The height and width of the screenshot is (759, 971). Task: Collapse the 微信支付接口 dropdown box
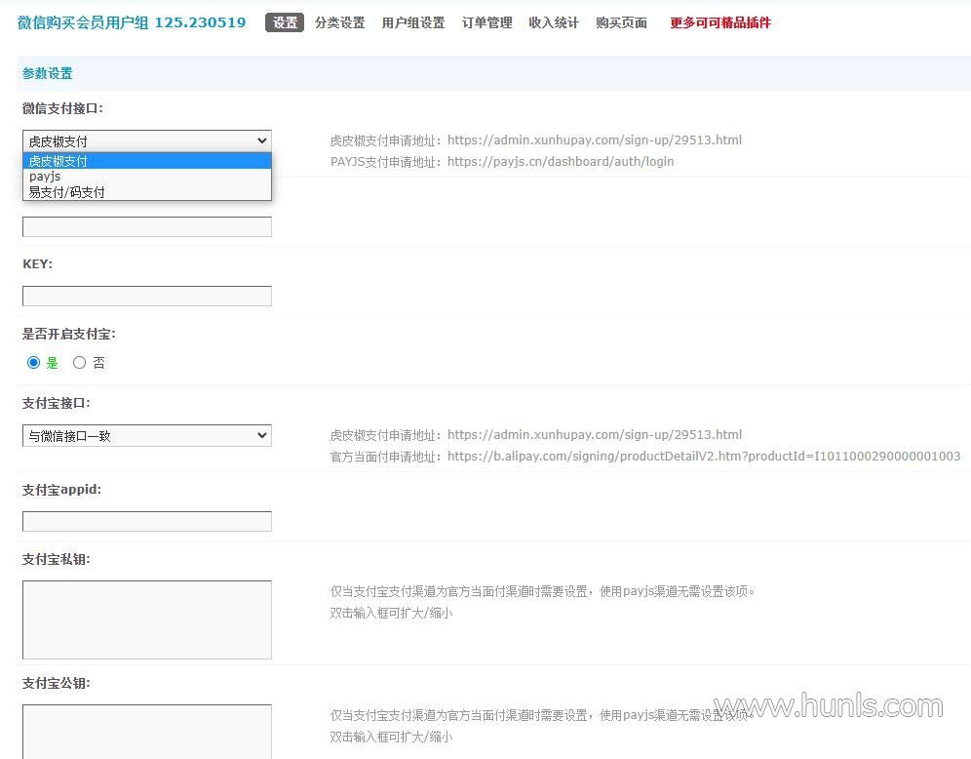pyautogui.click(x=147, y=140)
